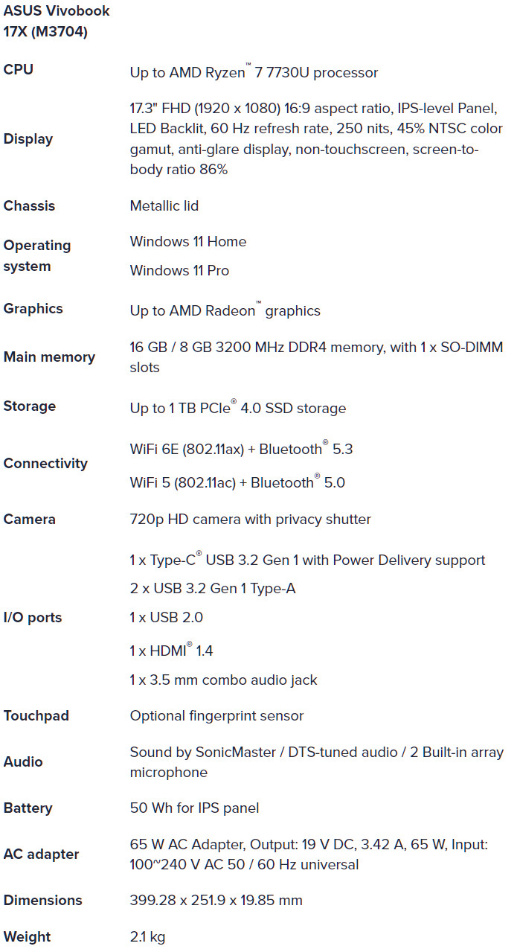Screen dimensions: 517x952
Task: Select the Windows 11 Home entry
Action: click(x=188, y=242)
